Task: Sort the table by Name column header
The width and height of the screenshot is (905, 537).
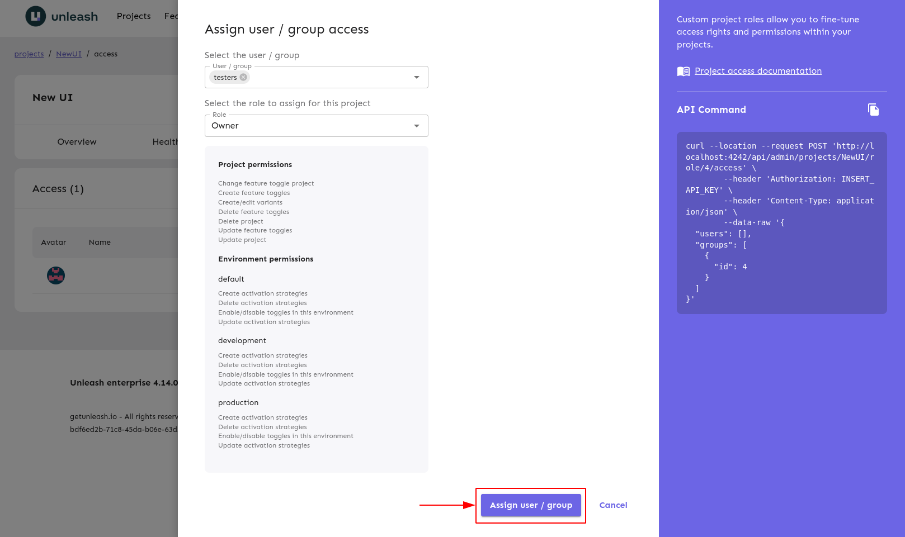Action: (100, 243)
